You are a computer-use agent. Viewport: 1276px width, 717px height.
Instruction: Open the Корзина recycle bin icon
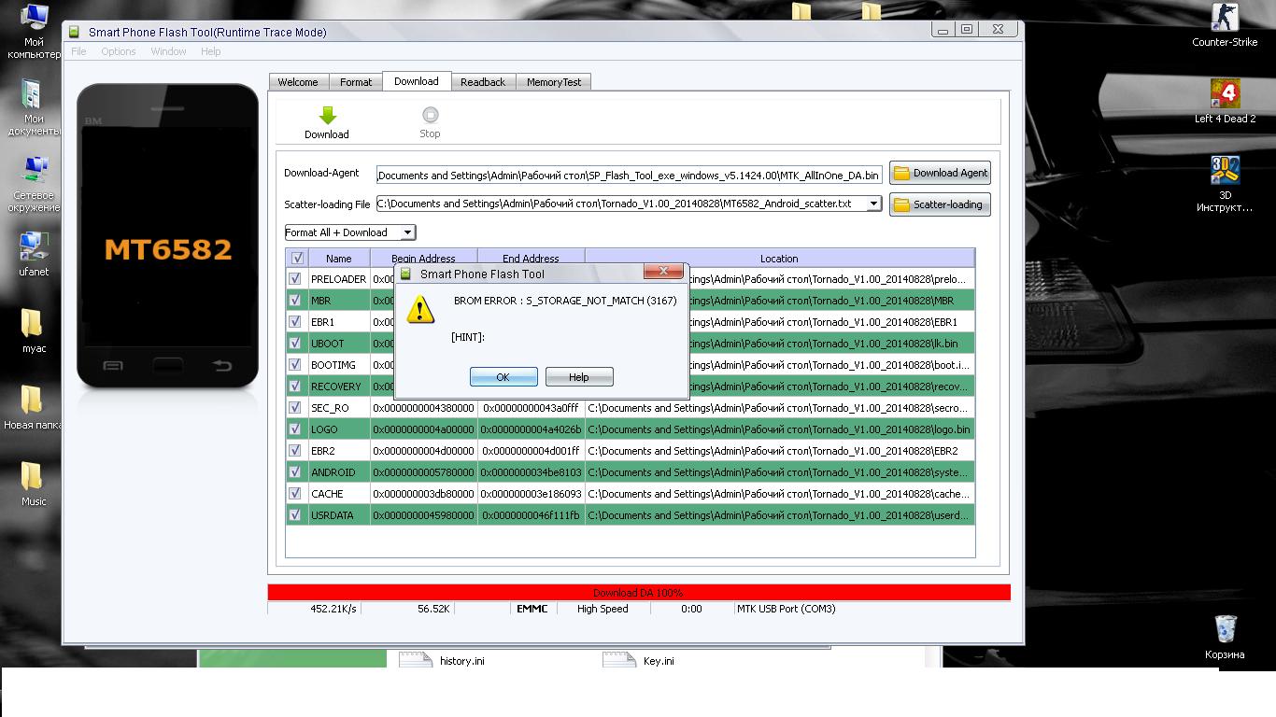click(1225, 629)
